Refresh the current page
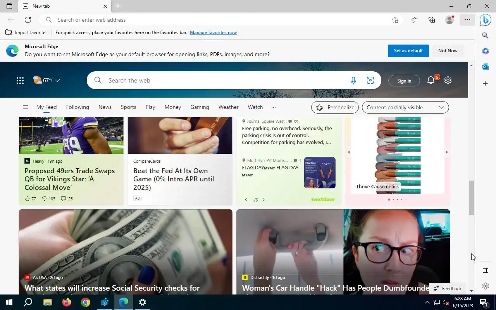496x310 pixels. click(28, 20)
